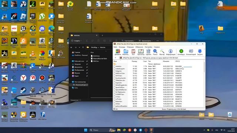Viewport: 237px width, 133px height.
Task: Open File Explorer from the taskbar
Action: pyautogui.click(x=119, y=130)
